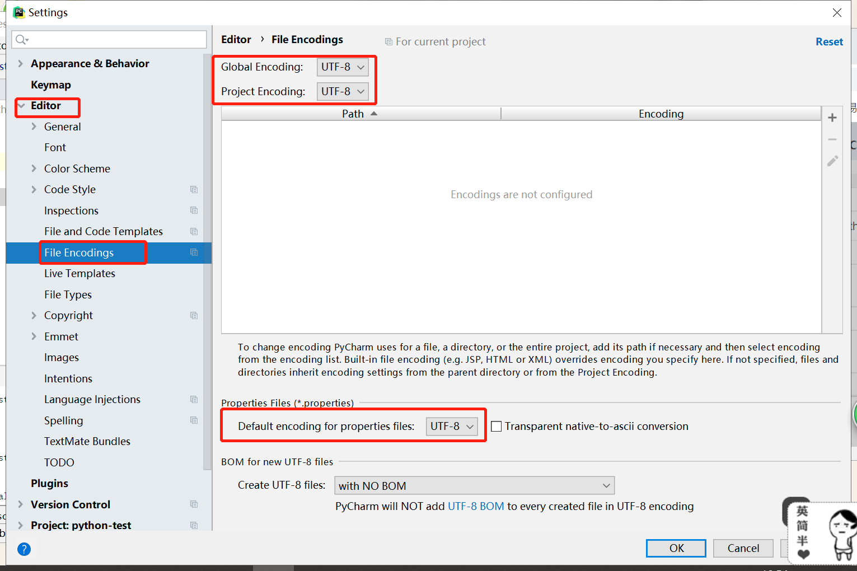Click the PyCharm icon in title bar
The image size is (857, 571).
[19, 12]
